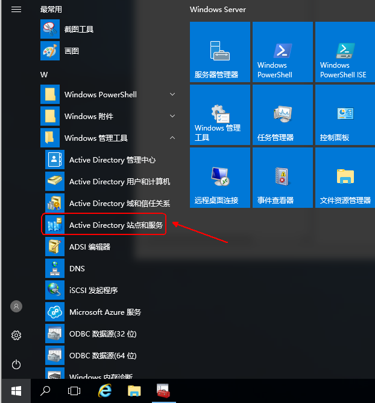This screenshot has width=375, height=403.
Task: Open the Windows PowerShell tile
Action: (283, 52)
